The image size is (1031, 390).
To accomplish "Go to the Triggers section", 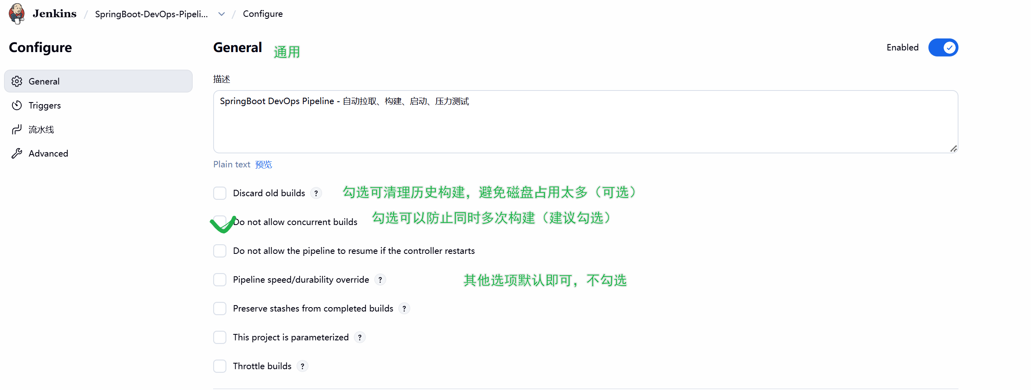I will pyautogui.click(x=98, y=105).
